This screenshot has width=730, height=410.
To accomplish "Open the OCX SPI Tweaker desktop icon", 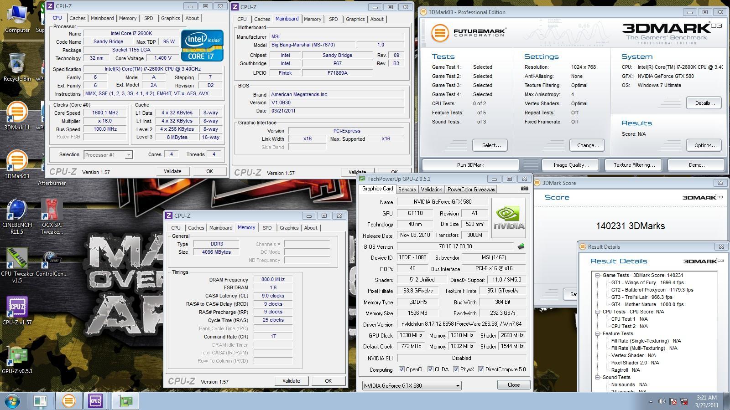I will 52,216.
